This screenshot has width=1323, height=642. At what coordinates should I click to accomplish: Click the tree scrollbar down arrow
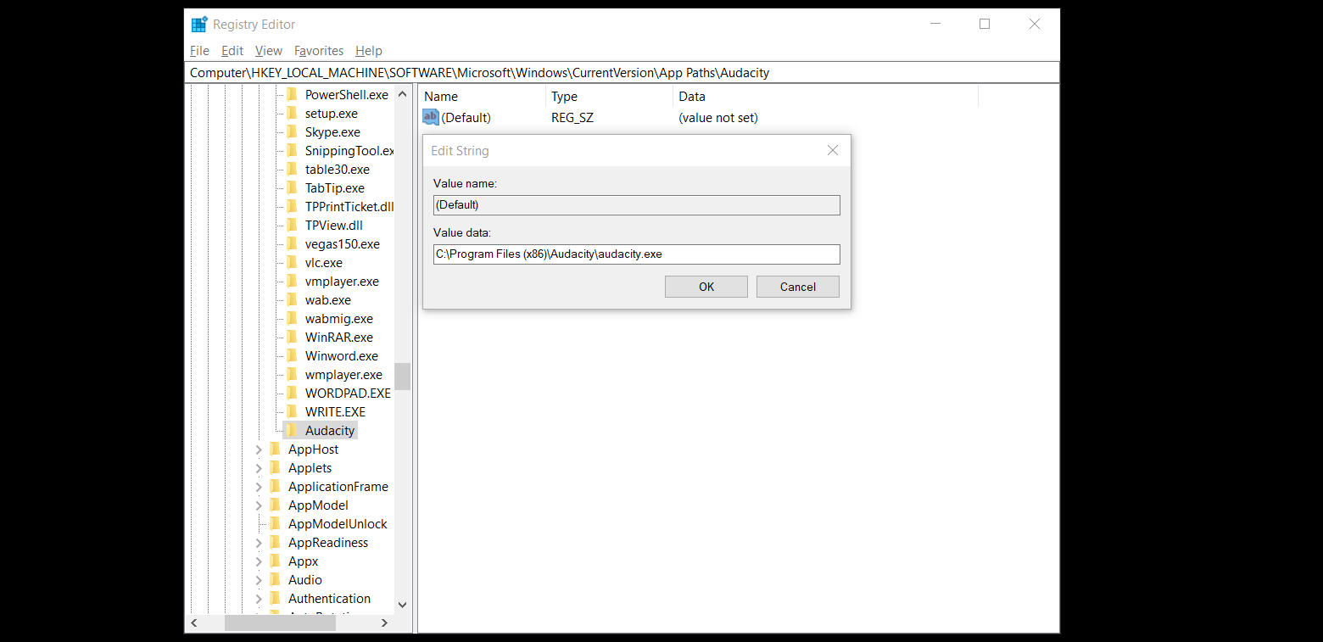(x=402, y=605)
